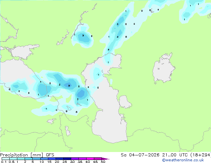This screenshot has width=211, height=163.
Task: Click the above-50 mm legend arrow tip
Action: pyautogui.click(x=105, y=159)
